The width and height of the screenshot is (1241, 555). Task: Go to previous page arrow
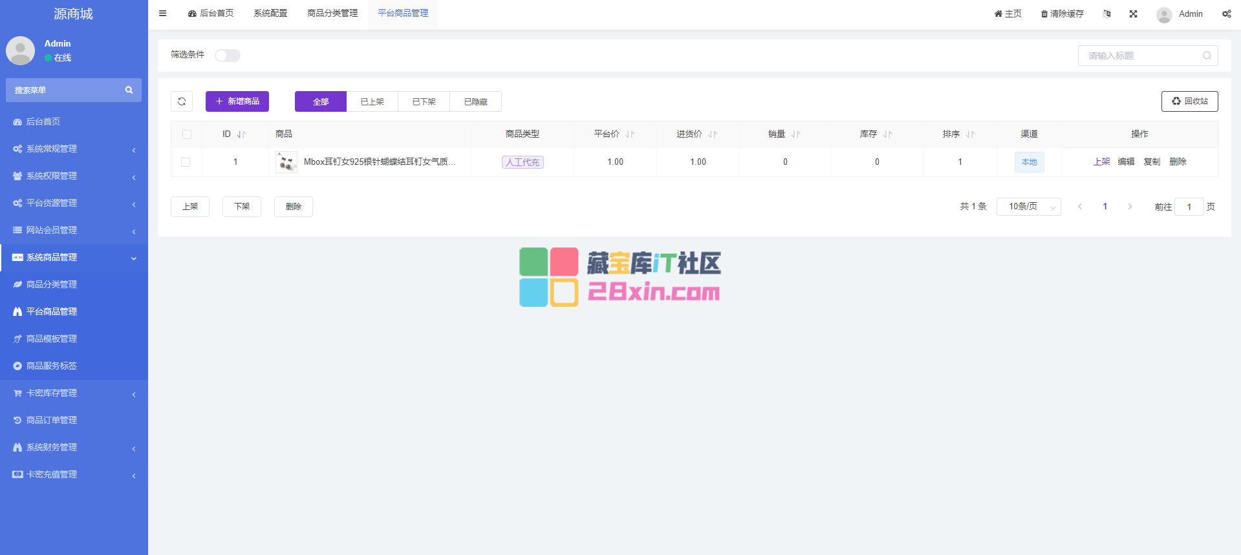coord(1079,207)
